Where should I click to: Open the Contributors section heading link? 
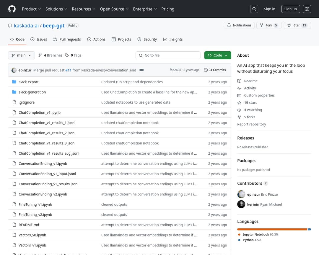(x=253, y=183)
